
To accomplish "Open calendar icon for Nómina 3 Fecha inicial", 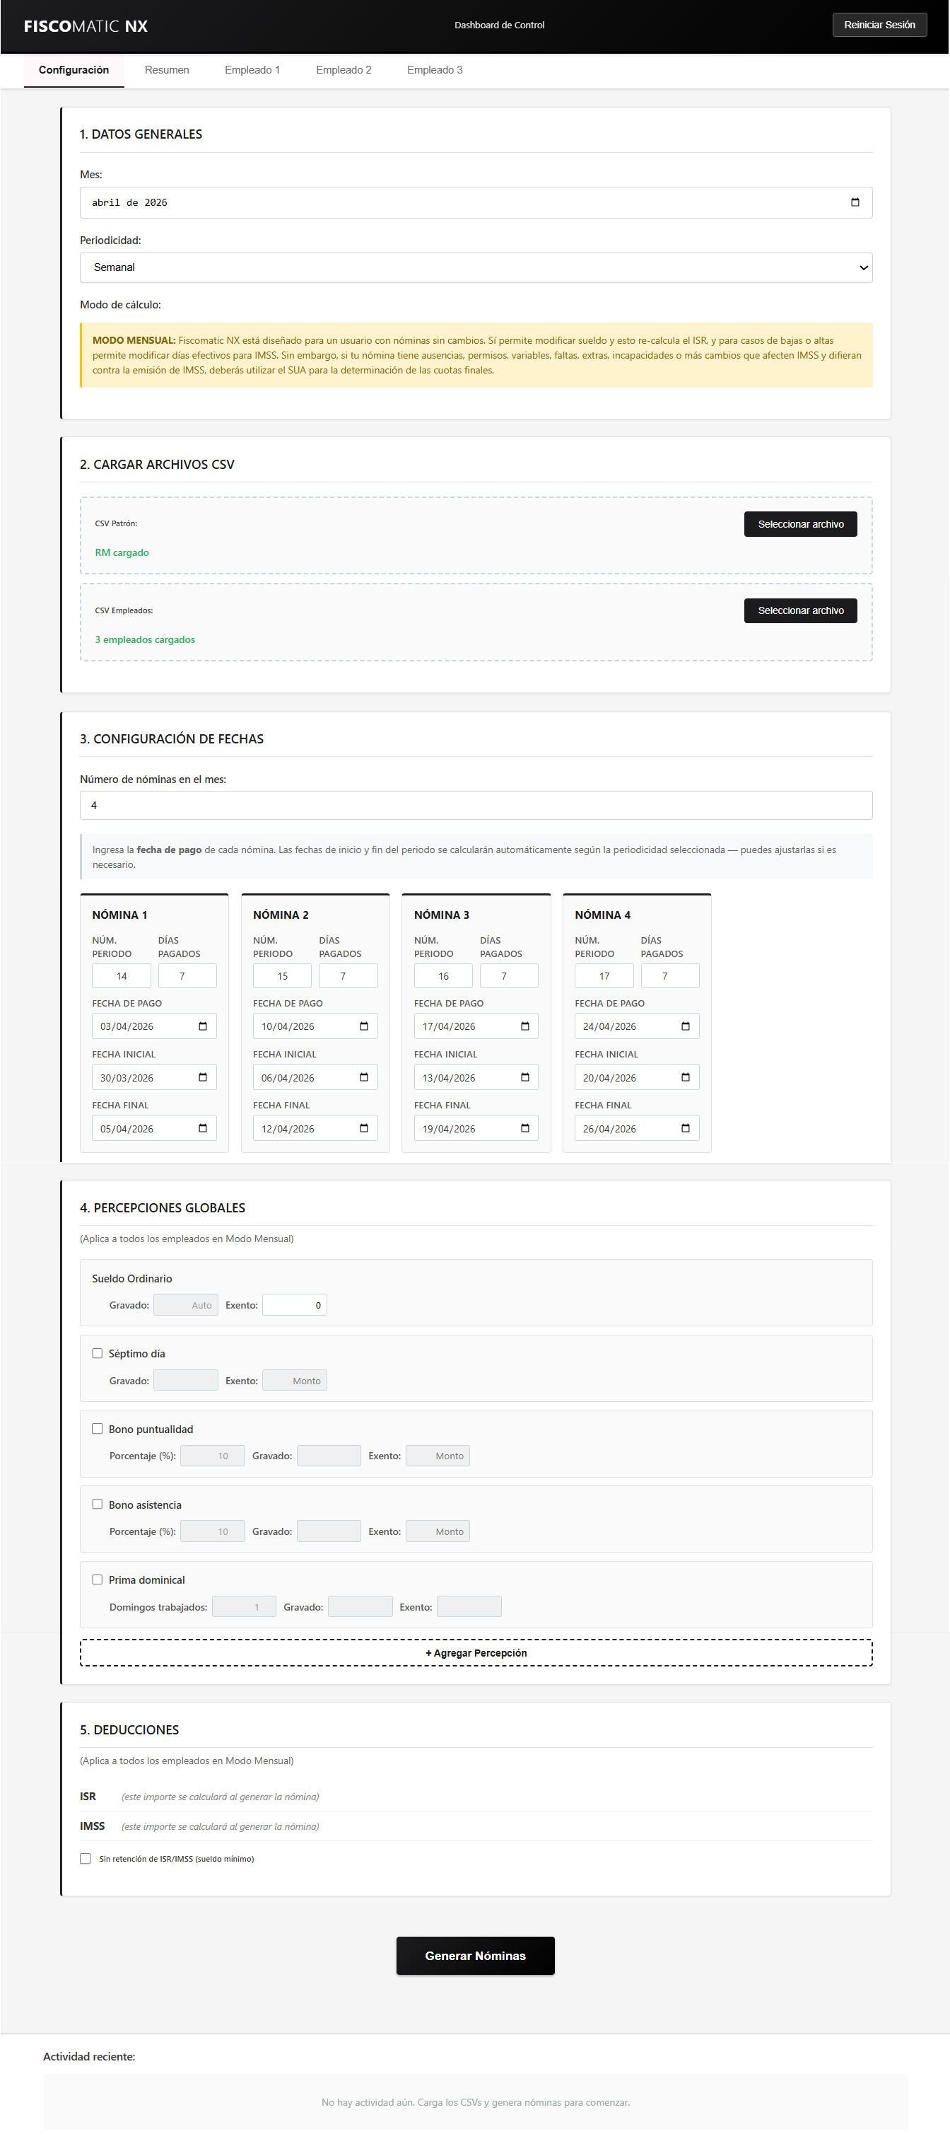I will [x=525, y=1077].
